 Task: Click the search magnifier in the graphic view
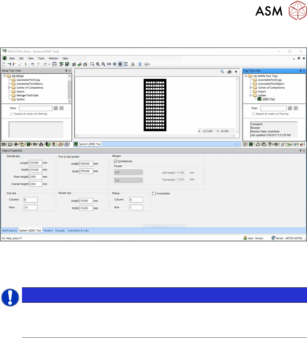(x=222, y=72)
